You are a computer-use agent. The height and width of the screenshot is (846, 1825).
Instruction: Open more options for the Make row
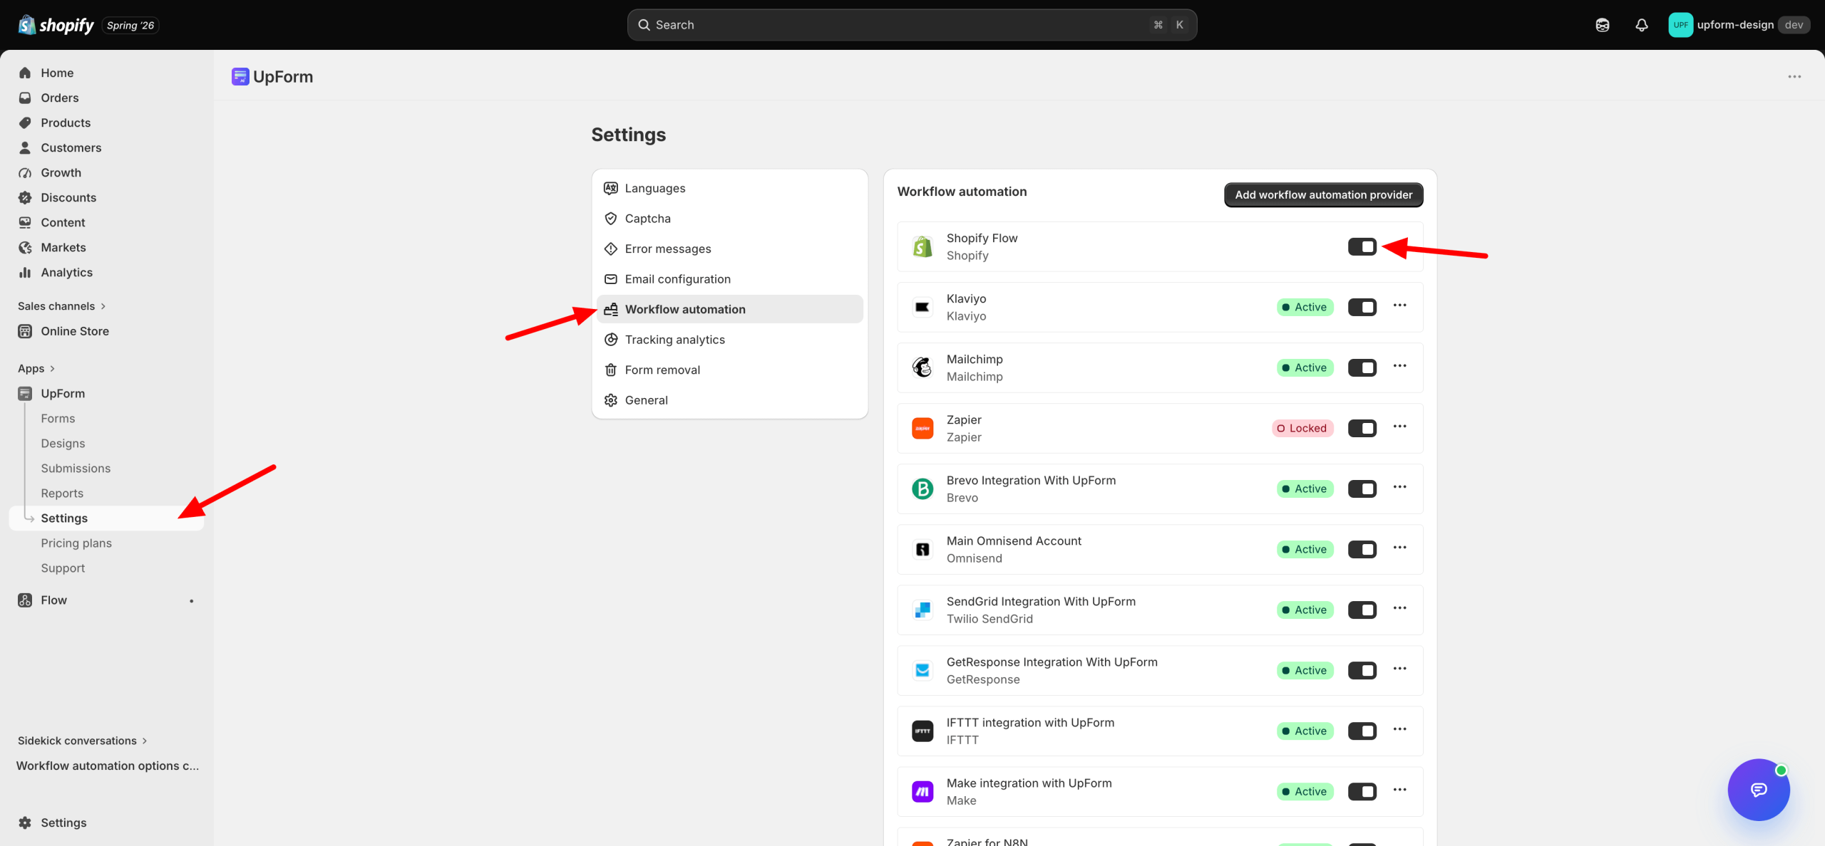(x=1400, y=790)
